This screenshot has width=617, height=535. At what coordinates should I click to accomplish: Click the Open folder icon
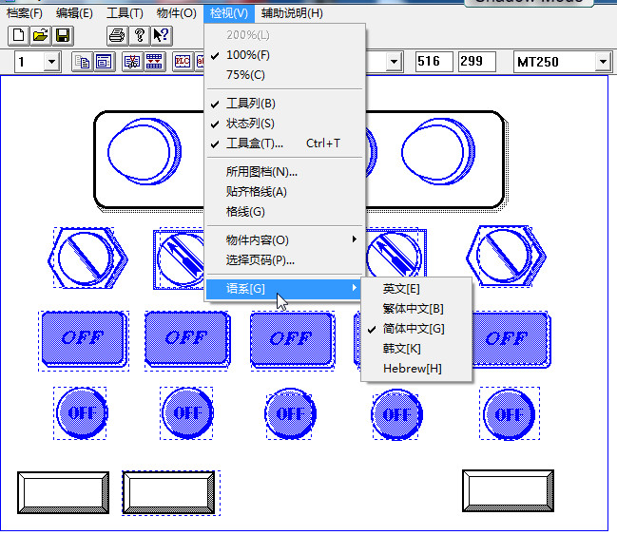tap(40, 36)
